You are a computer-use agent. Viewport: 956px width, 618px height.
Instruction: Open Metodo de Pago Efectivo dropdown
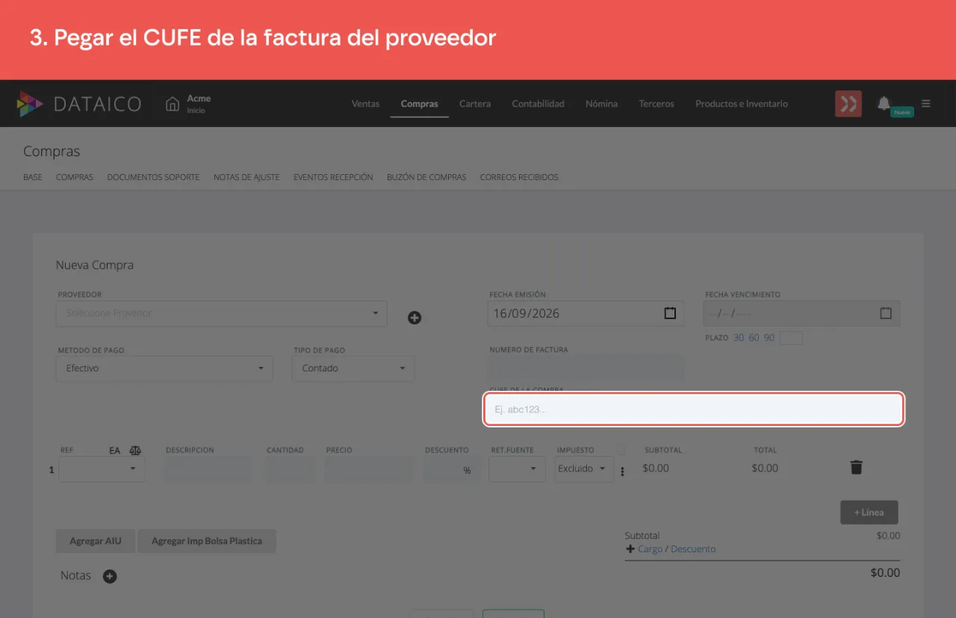(164, 368)
